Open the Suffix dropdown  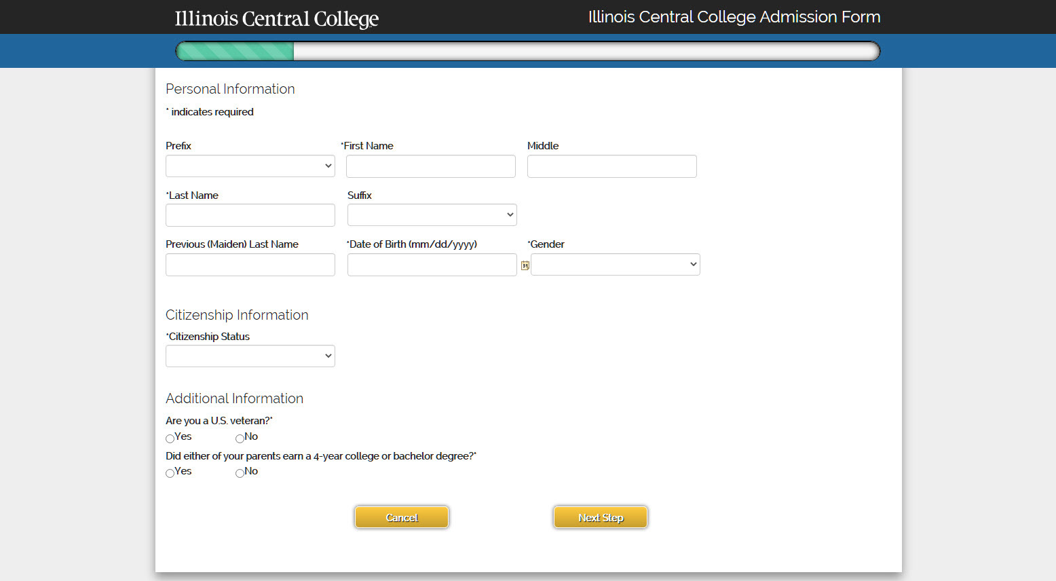pyautogui.click(x=432, y=214)
